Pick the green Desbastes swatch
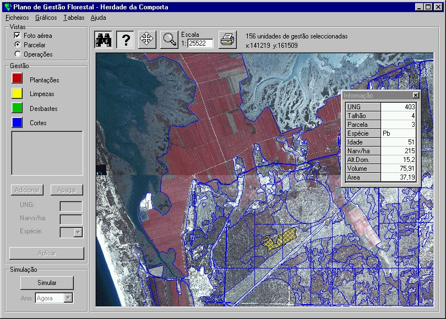Viewport: 446px width, 319px height. click(17, 108)
